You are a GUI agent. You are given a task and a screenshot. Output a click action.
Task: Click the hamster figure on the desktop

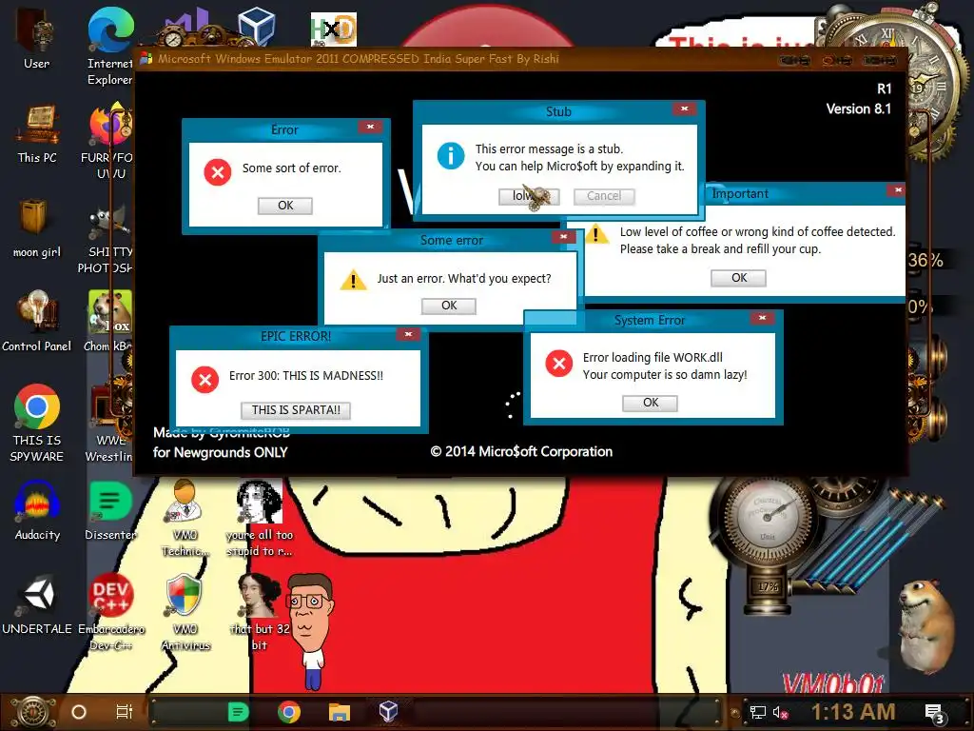pyautogui.click(x=928, y=624)
